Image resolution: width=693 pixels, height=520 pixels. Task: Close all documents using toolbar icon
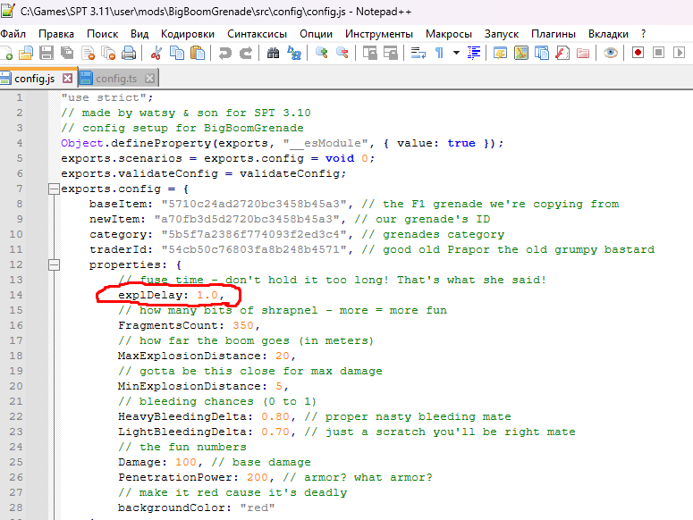[108, 53]
